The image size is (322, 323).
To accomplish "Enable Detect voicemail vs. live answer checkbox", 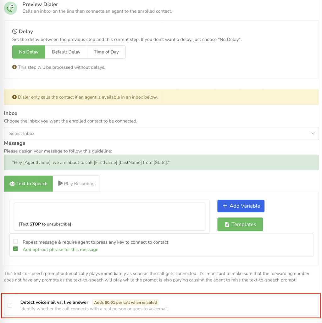I will (10, 305).
